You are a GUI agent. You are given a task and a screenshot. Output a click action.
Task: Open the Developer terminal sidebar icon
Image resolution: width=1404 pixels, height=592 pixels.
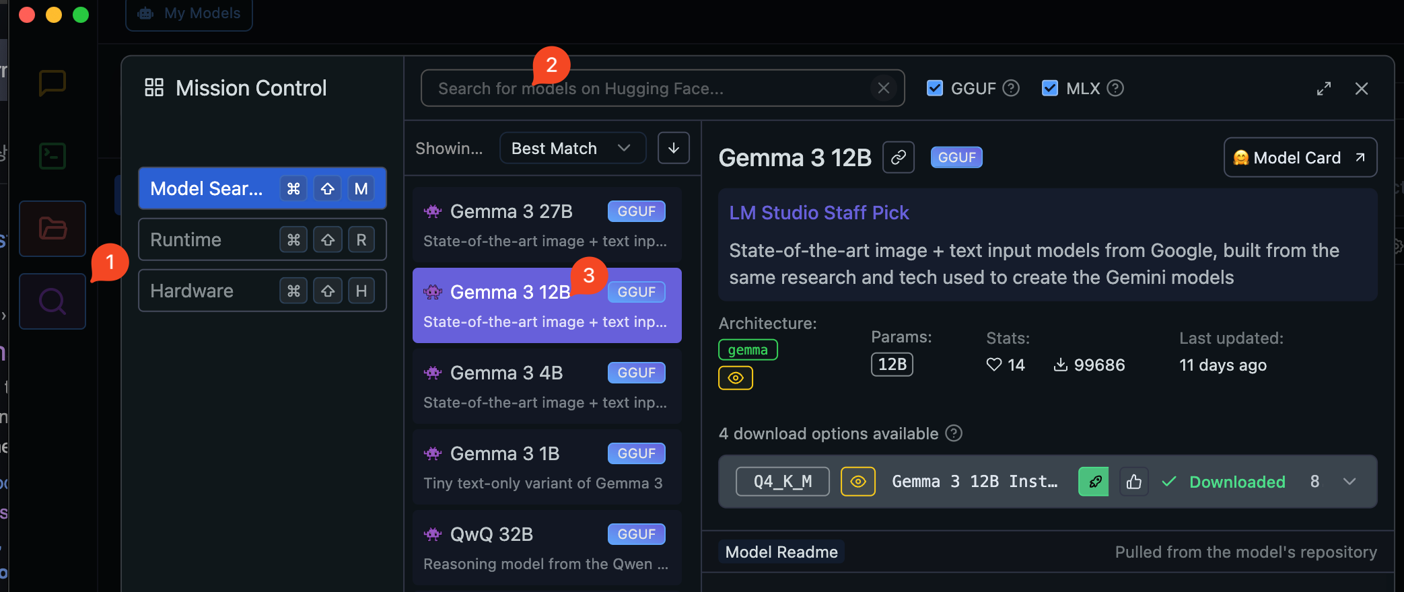point(52,156)
